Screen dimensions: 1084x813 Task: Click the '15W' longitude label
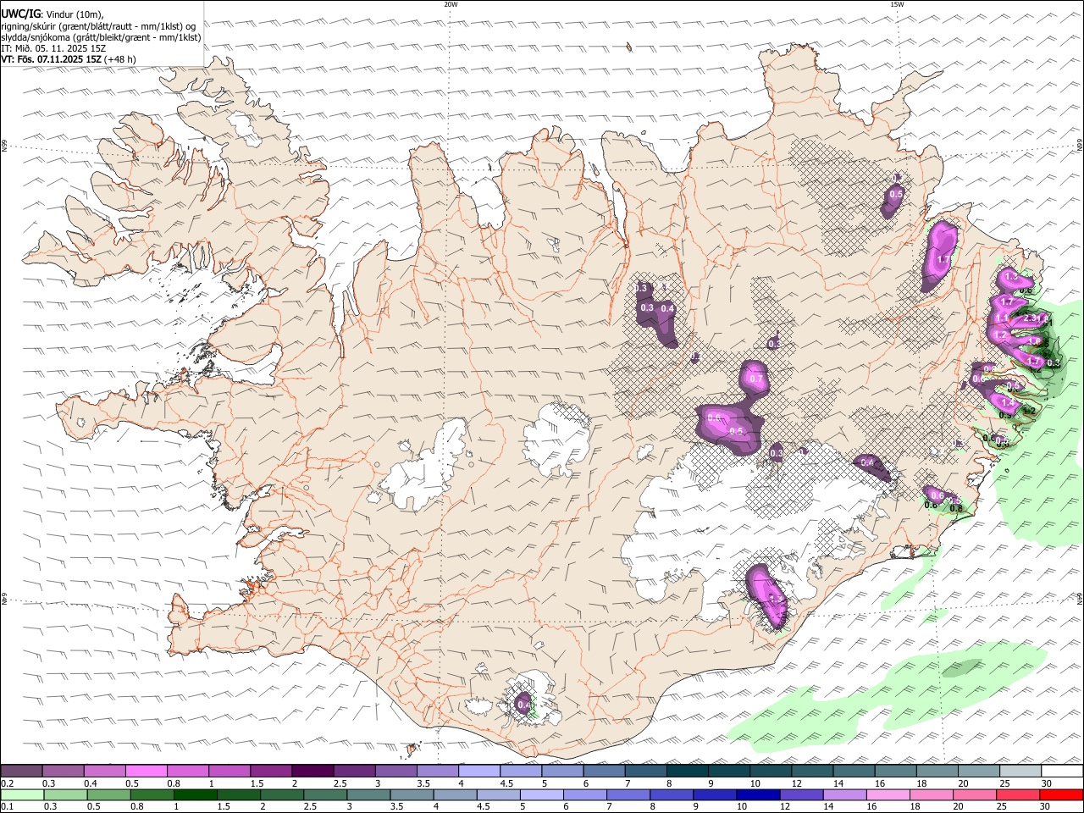pyautogui.click(x=897, y=4)
